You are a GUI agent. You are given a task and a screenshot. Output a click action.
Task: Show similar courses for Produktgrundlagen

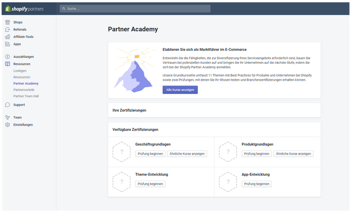click(x=293, y=154)
